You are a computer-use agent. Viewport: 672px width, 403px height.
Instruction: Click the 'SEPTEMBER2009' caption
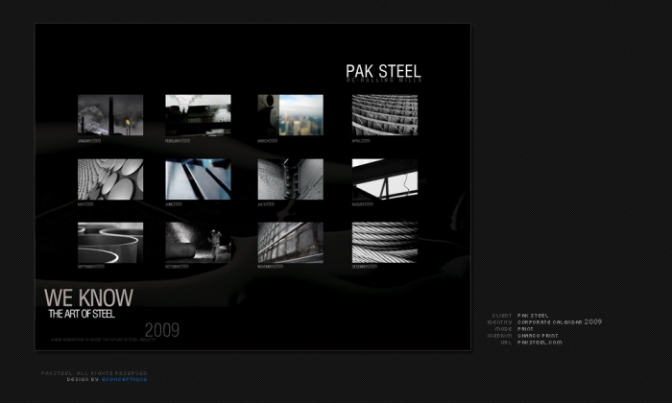(x=91, y=267)
